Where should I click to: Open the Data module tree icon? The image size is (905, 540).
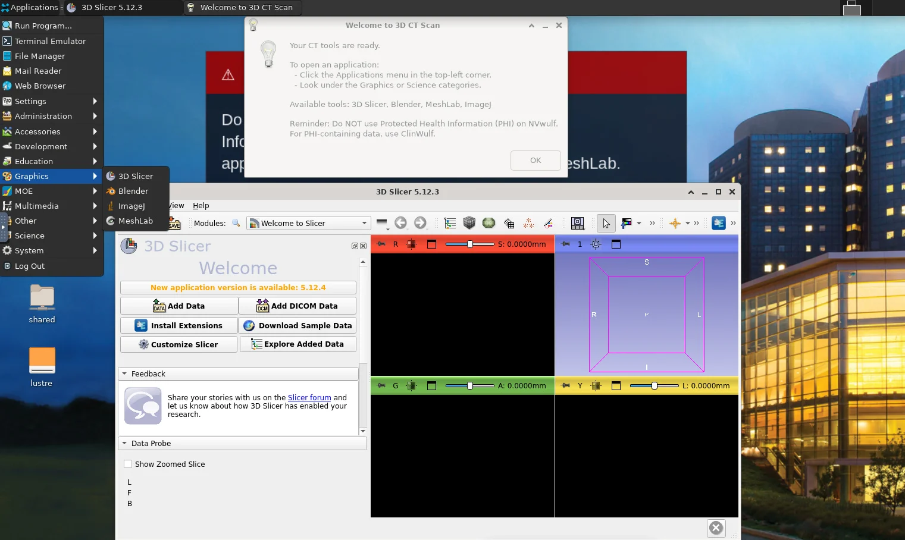click(450, 223)
